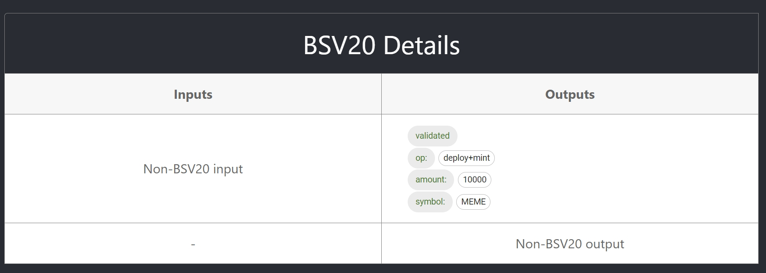Click the op: label pill

(x=421, y=158)
